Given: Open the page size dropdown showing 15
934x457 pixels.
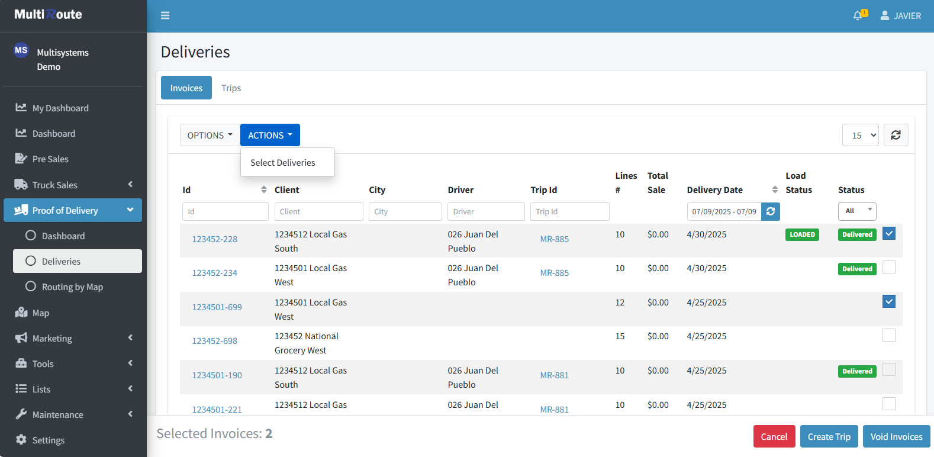Looking at the screenshot, I should pos(860,135).
